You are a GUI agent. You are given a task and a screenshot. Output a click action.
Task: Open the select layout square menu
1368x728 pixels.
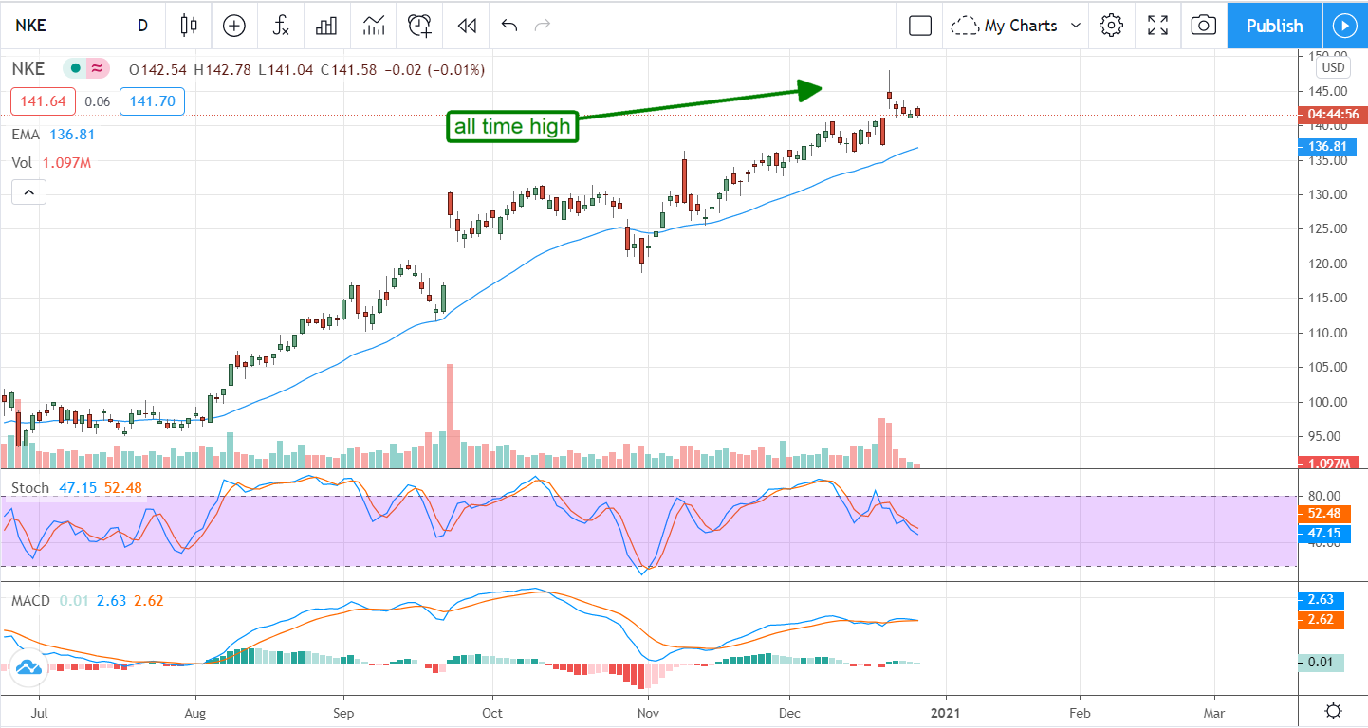[919, 26]
